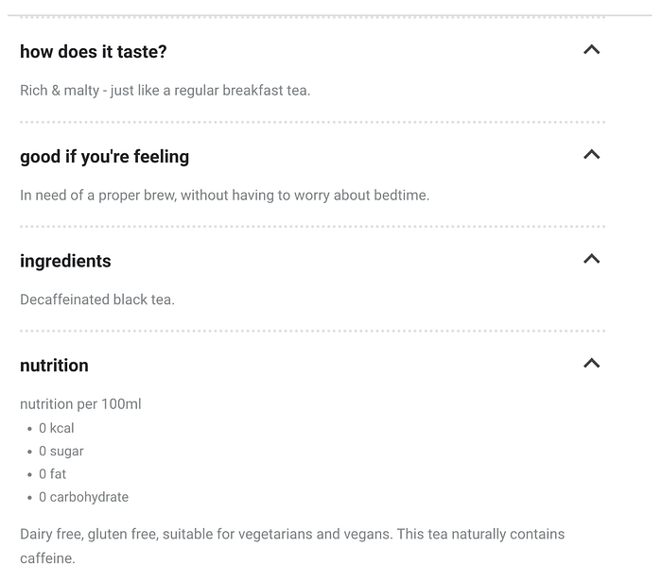Click the 'how does it taste?' heading
Screen dimensions: 662x582
(94, 52)
